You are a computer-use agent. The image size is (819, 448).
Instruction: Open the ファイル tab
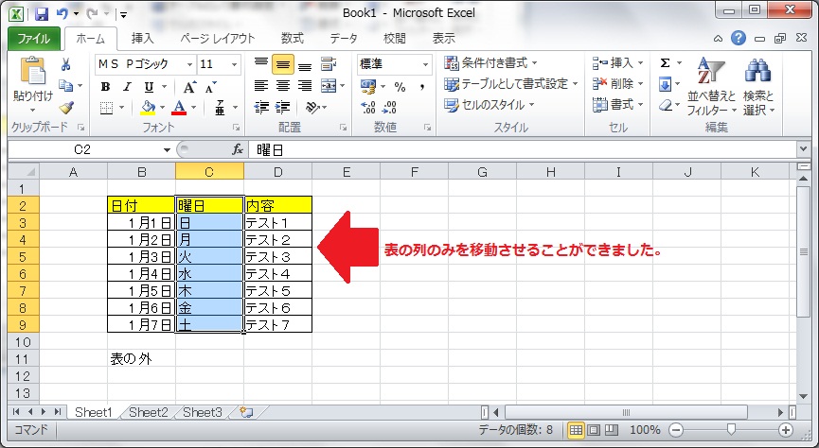pyautogui.click(x=34, y=39)
